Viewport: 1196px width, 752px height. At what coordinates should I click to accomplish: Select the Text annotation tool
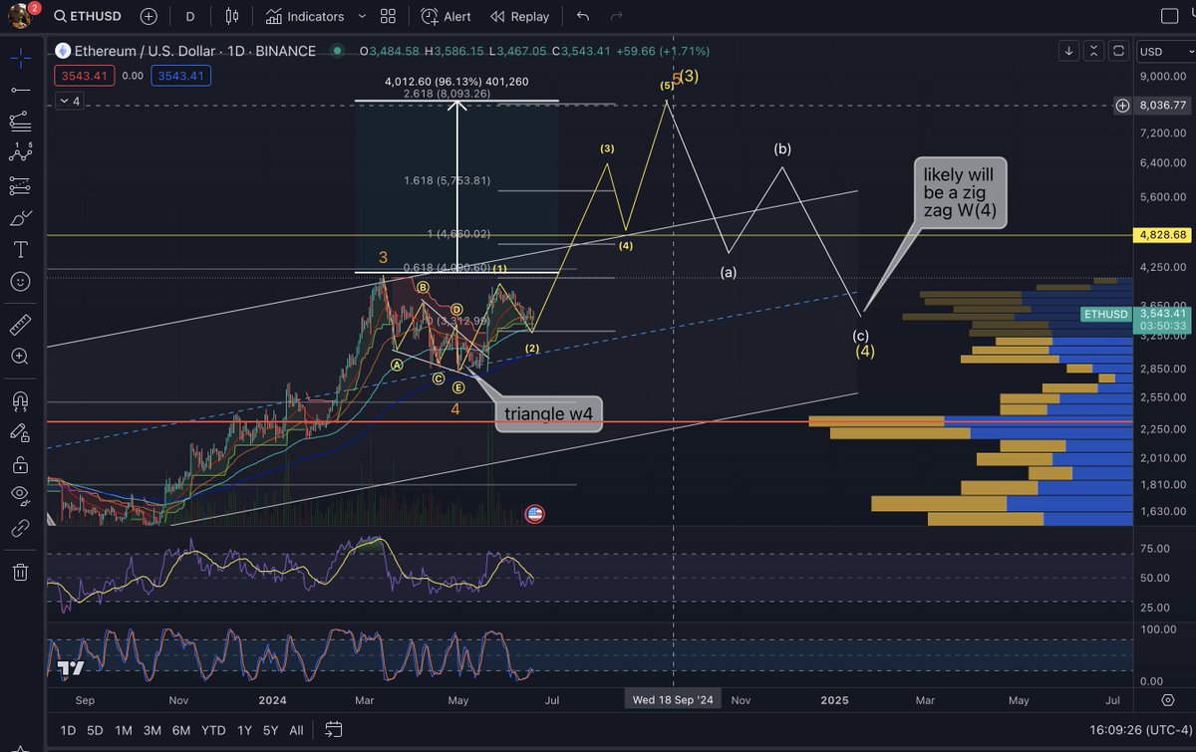click(x=20, y=249)
